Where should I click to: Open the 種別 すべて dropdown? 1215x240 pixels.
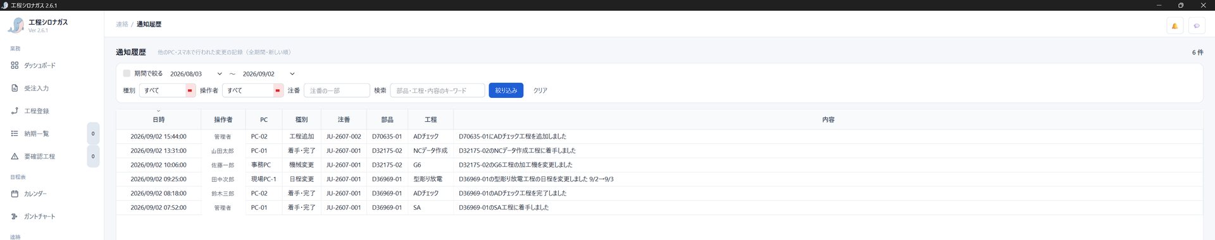(167, 90)
